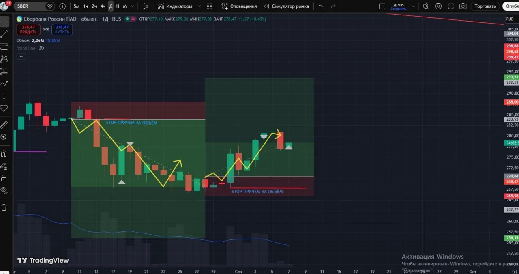Viewport: 519px width, 274px height.
Task: Activate the zoom-in magnifier tool
Action: pyautogui.click(x=4, y=137)
